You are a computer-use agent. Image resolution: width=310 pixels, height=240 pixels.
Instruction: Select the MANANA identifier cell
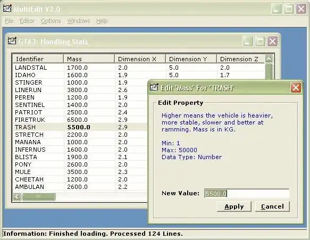[x=28, y=142]
